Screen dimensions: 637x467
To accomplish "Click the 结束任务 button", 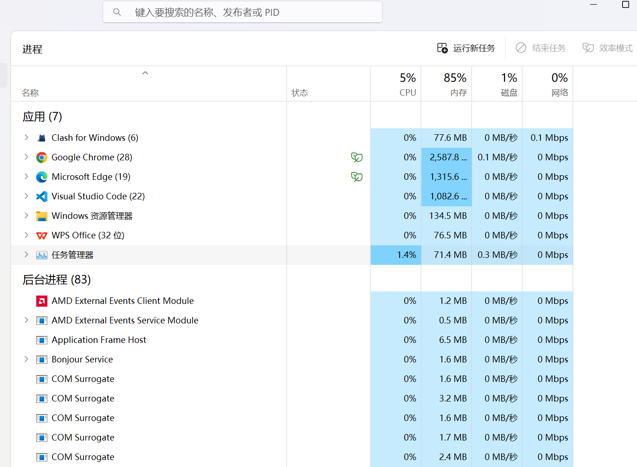I will click(x=541, y=48).
